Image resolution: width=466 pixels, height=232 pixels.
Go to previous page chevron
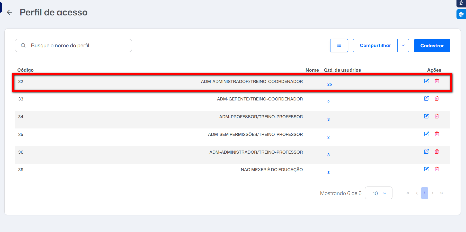[x=417, y=193]
